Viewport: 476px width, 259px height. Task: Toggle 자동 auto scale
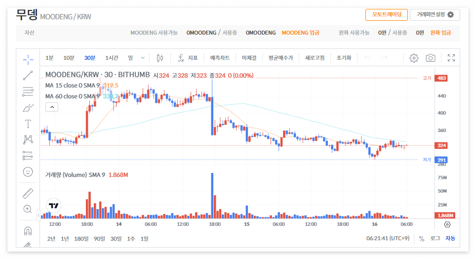[450, 239]
